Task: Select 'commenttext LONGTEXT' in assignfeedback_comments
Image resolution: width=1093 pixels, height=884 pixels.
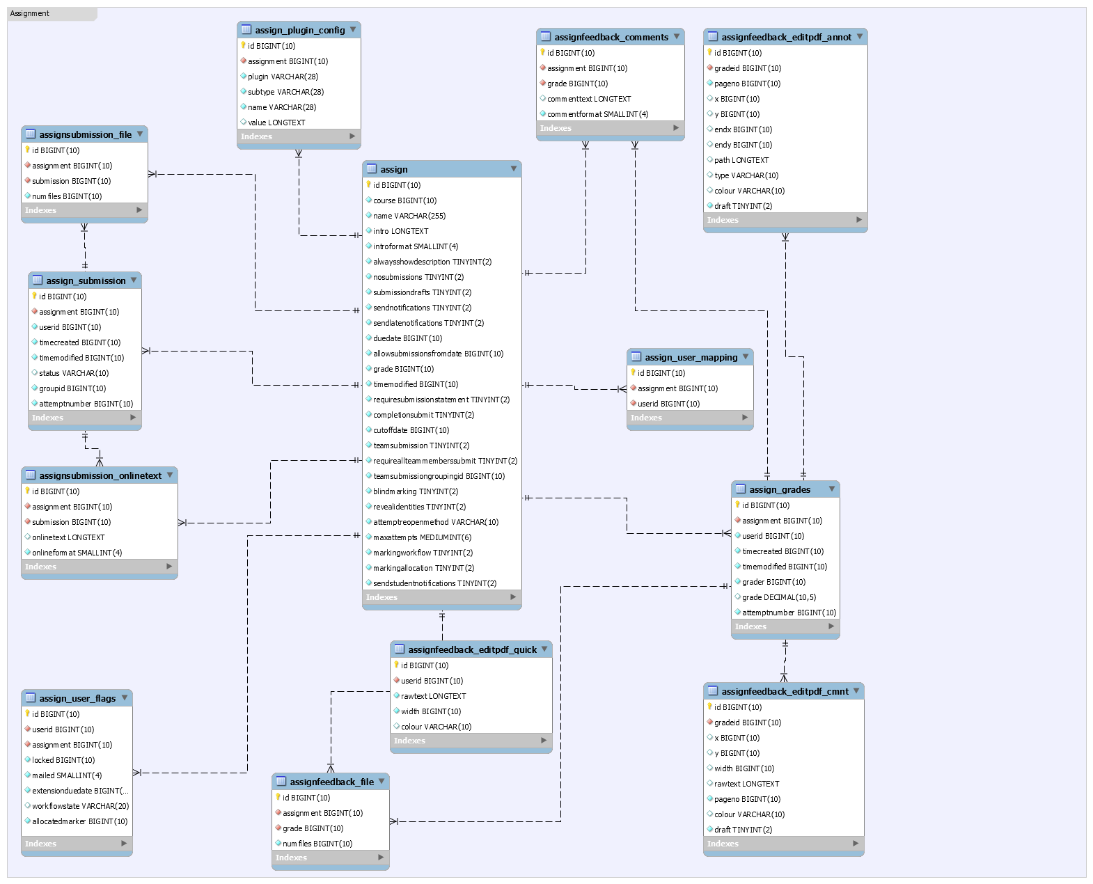Action: pyautogui.click(x=611, y=99)
